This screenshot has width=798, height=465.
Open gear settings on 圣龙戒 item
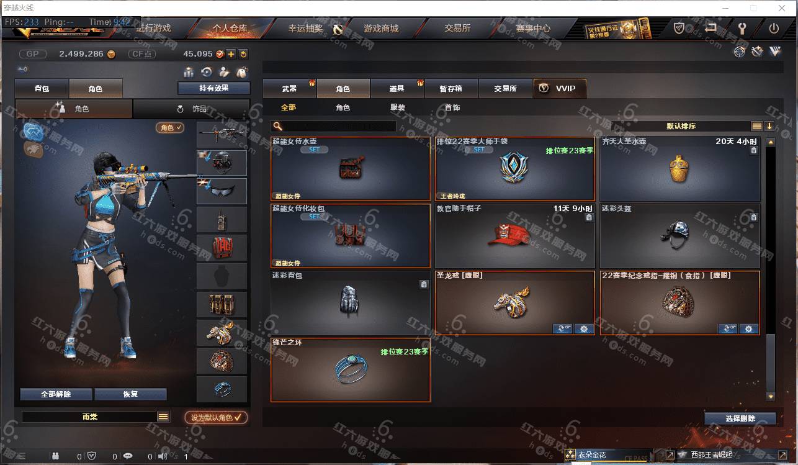(583, 329)
